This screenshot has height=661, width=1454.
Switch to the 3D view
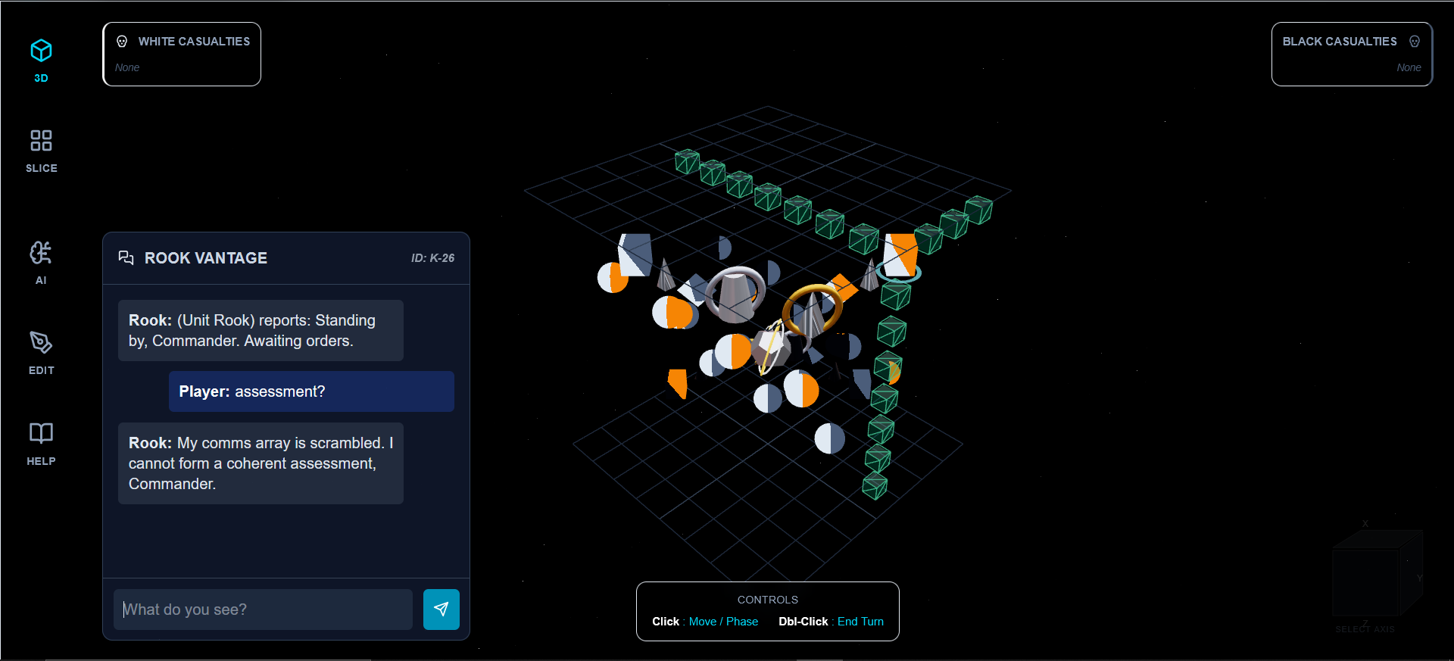(41, 61)
